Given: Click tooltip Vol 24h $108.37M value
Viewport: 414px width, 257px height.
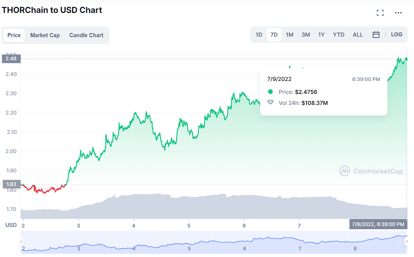Looking at the screenshot, I should tap(315, 103).
